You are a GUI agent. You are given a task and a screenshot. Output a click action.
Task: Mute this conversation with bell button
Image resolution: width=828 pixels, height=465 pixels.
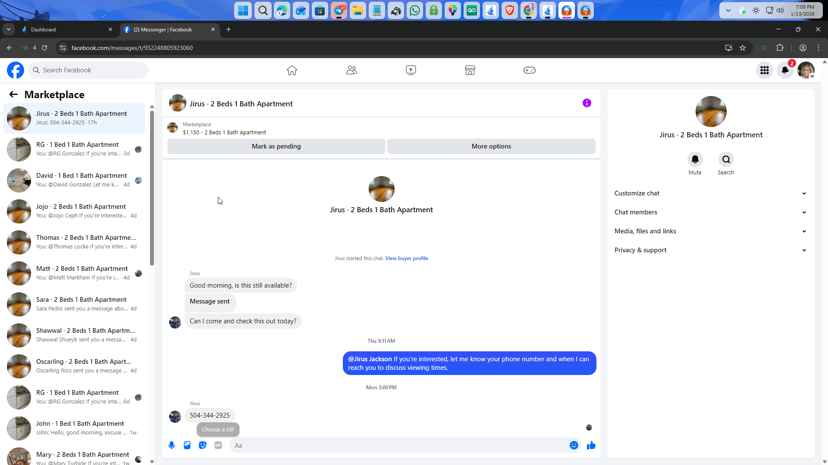coord(695,159)
